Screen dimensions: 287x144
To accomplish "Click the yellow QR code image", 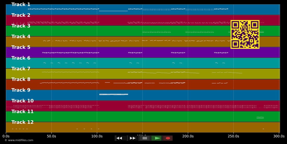I will (245, 35).
